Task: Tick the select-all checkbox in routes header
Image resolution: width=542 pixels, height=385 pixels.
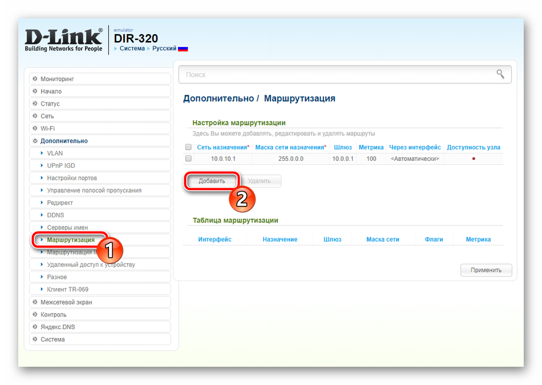Action: pos(188,147)
